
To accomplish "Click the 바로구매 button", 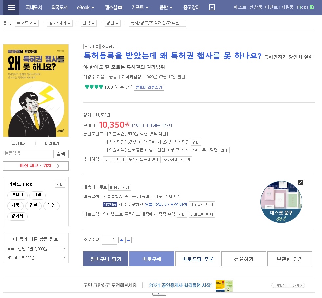I will (152, 259).
